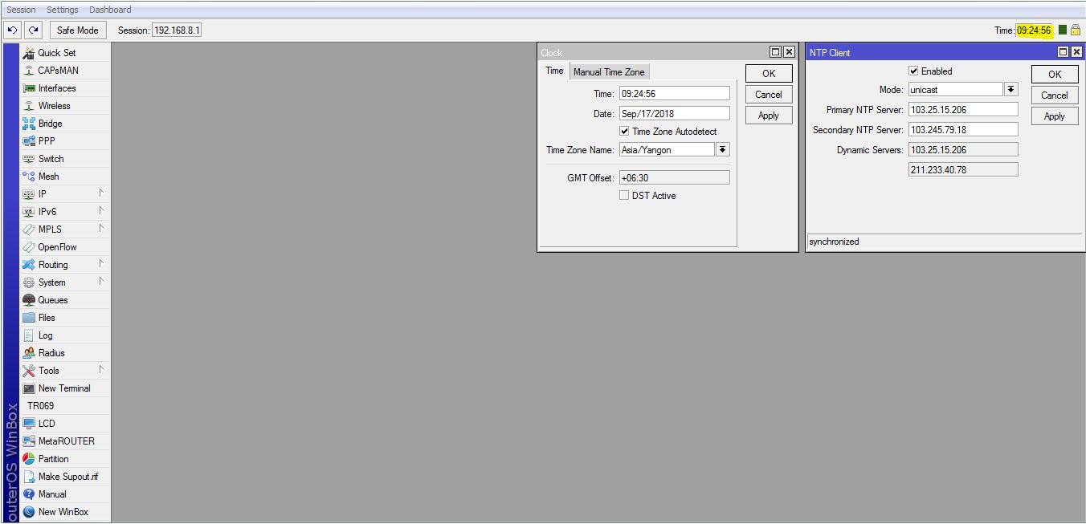The height and width of the screenshot is (524, 1086).
Task: Open TR069 menu entry
Action: (65, 406)
